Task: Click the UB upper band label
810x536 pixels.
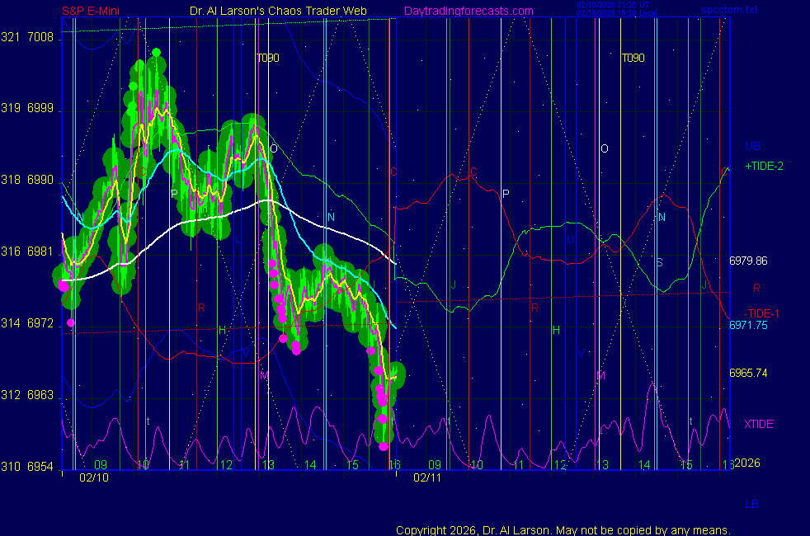Action: [752, 146]
